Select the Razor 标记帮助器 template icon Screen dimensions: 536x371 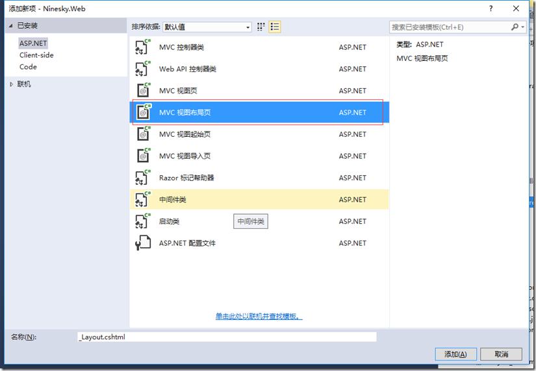pos(143,178)
